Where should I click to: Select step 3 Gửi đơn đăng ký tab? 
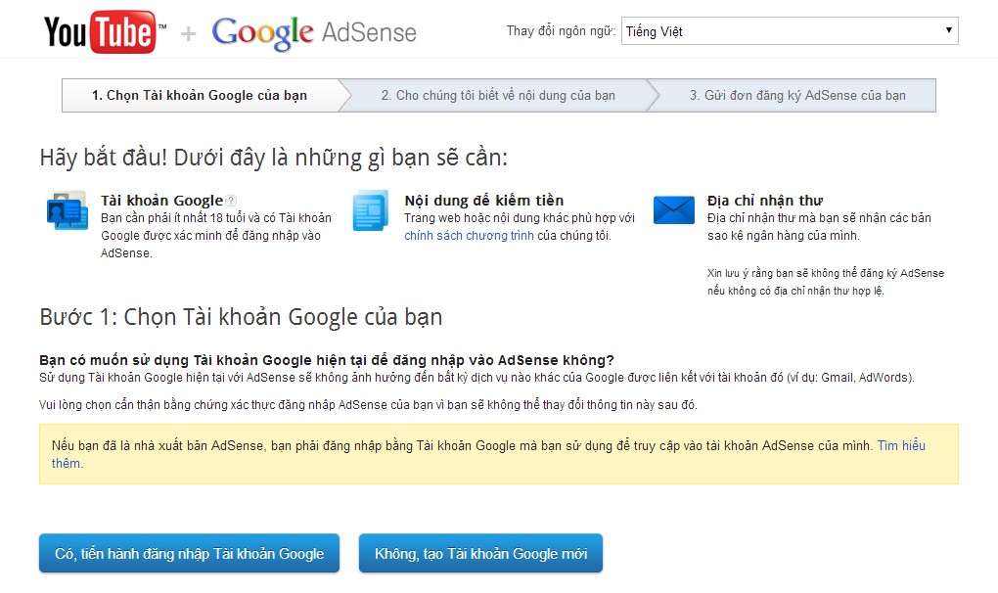point(796,96)
